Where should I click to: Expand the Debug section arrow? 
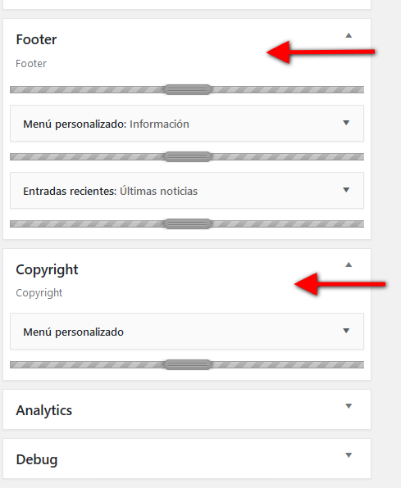(349, 455)
